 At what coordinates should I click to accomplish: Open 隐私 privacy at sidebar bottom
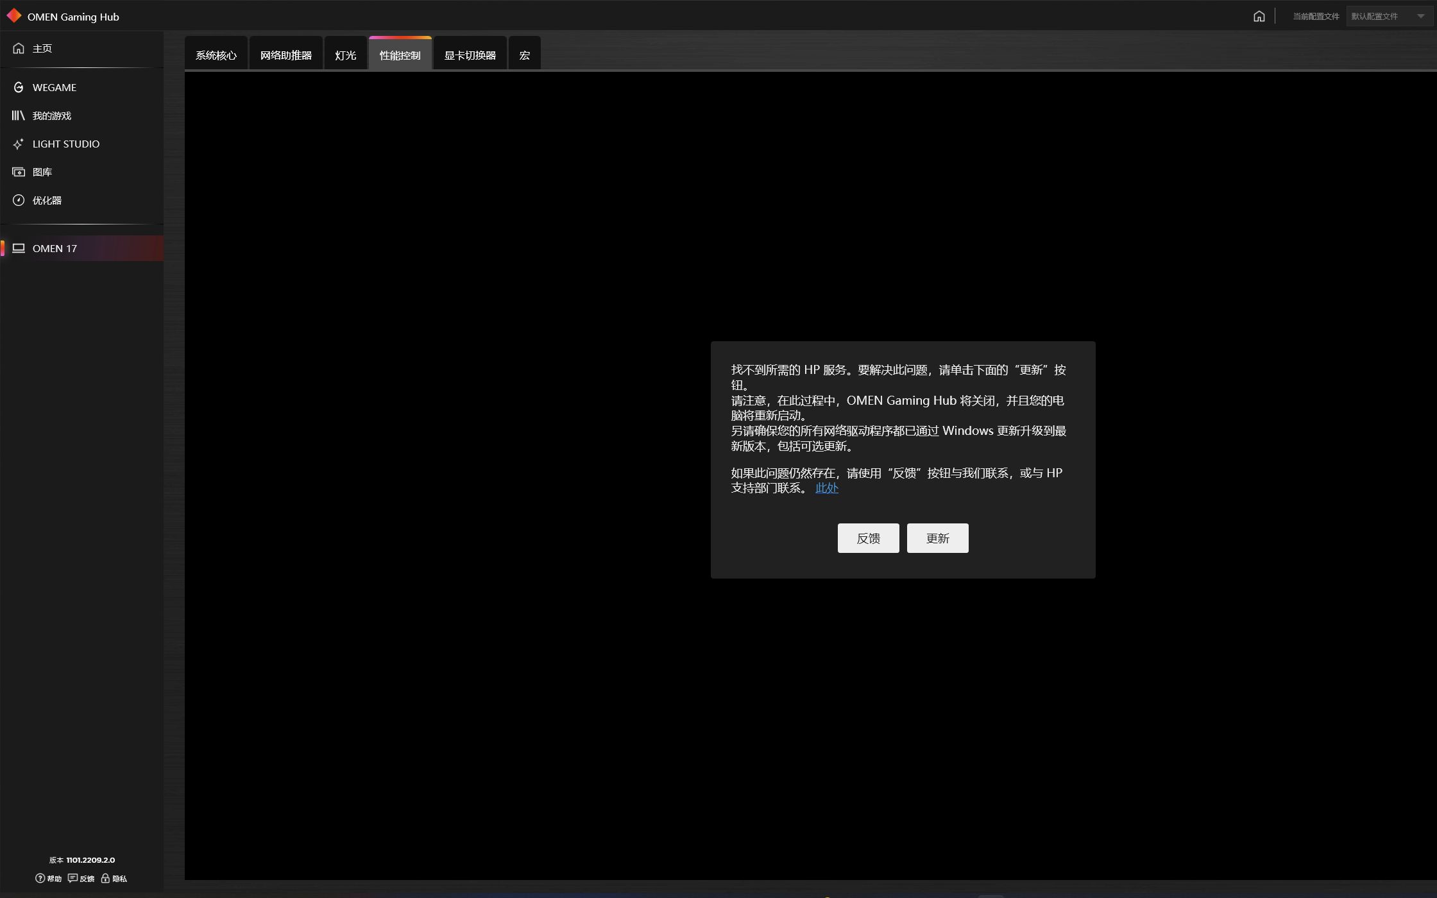click(x=114, y=879)
